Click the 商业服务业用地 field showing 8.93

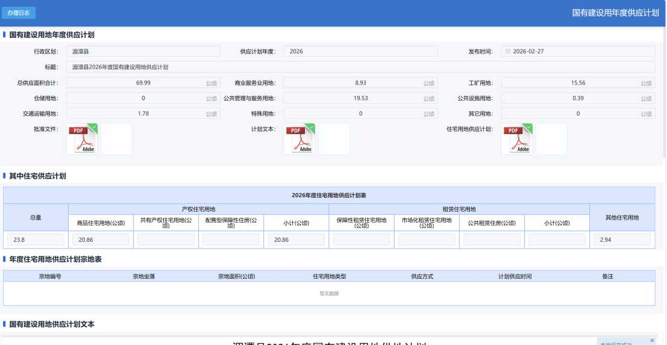pyautogui.click(x=360, y=83)
